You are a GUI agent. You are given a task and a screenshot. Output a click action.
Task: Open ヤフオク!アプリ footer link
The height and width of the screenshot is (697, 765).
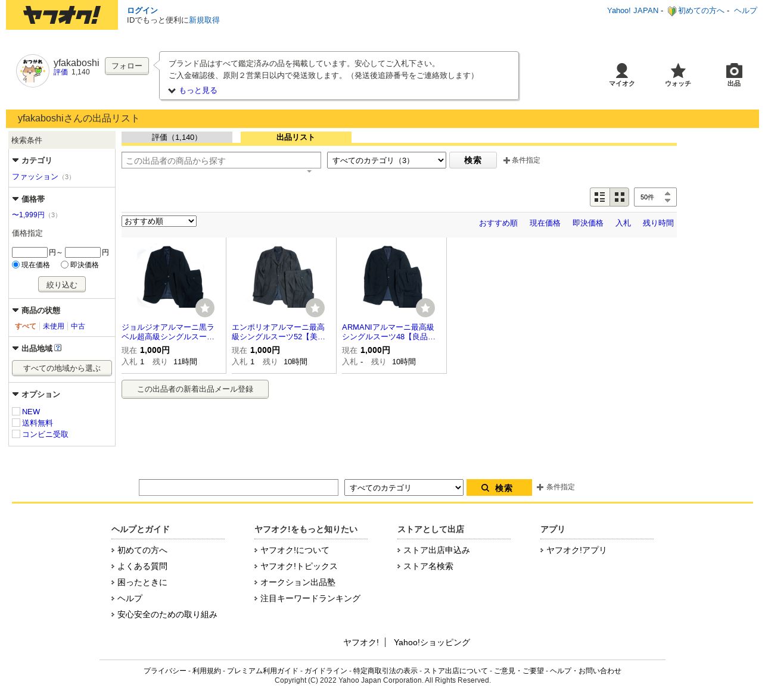576,550
